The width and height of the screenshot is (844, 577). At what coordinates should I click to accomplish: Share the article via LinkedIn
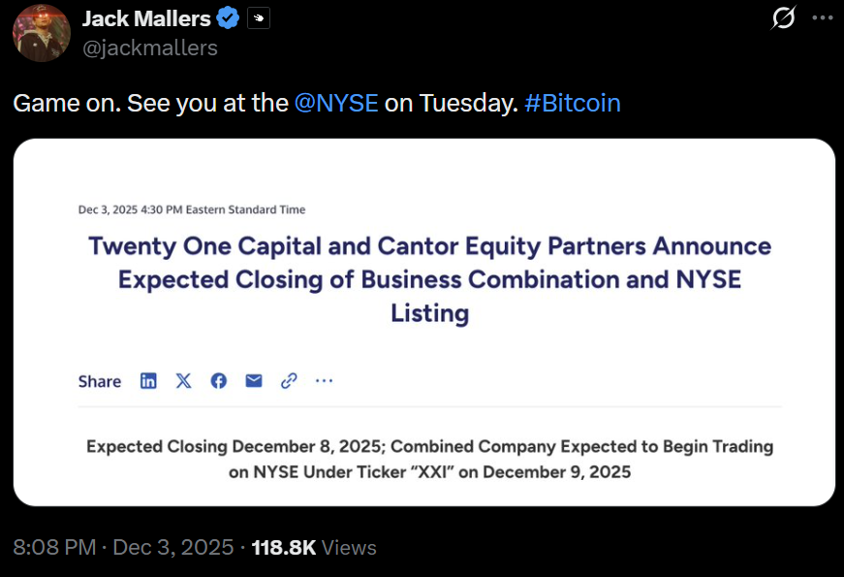[x=148, y=381]
